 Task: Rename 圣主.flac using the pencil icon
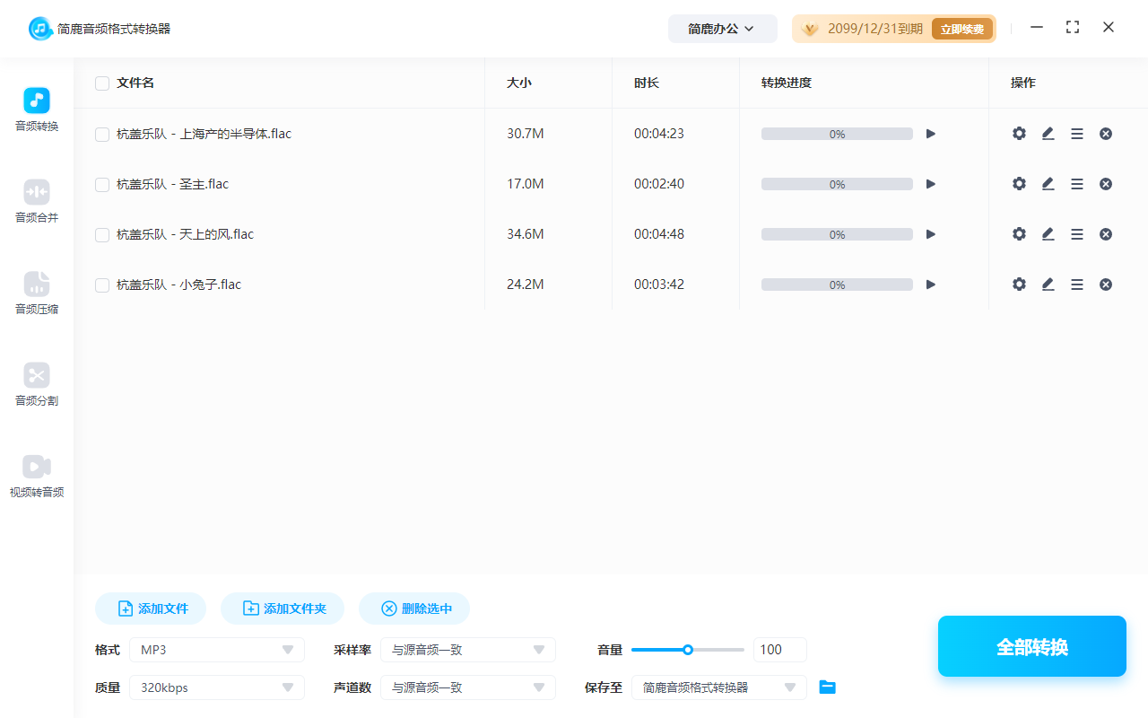tap(1048, 183)
